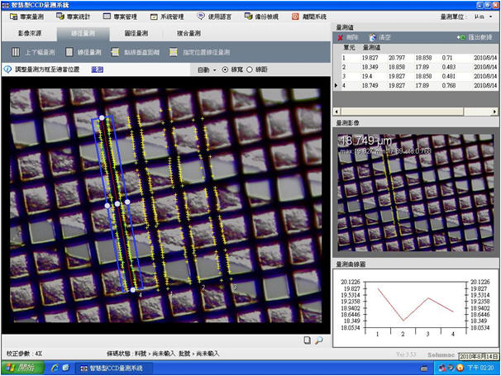Switch to the 圓徑量測 tab
Viewport: 501px width, 376px height.
tap(136, 33)
